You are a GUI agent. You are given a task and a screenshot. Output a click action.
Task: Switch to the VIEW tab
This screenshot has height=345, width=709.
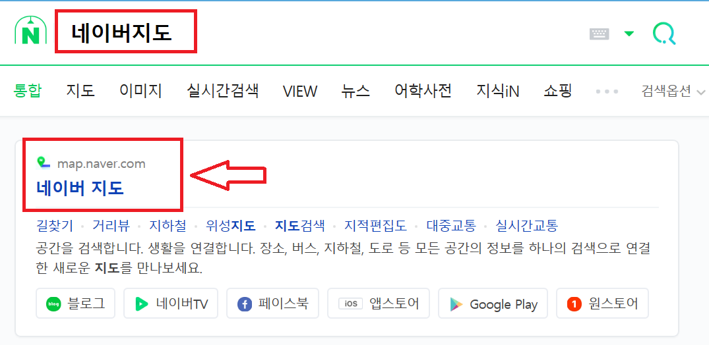coord(300,92)
